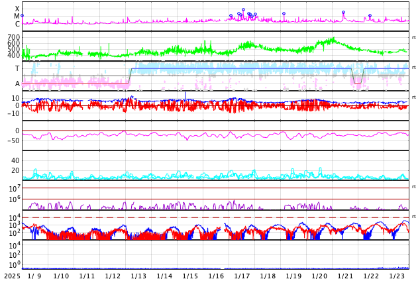
Task: Click the '700' axis value
Action: (x=14, y=37)
